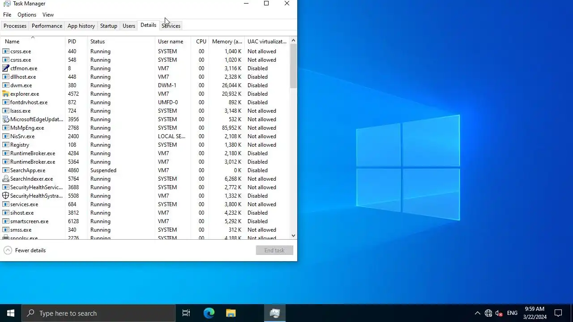Open the Windows Start menu
The image size is (573, 322).
click(x=11, y=313)
